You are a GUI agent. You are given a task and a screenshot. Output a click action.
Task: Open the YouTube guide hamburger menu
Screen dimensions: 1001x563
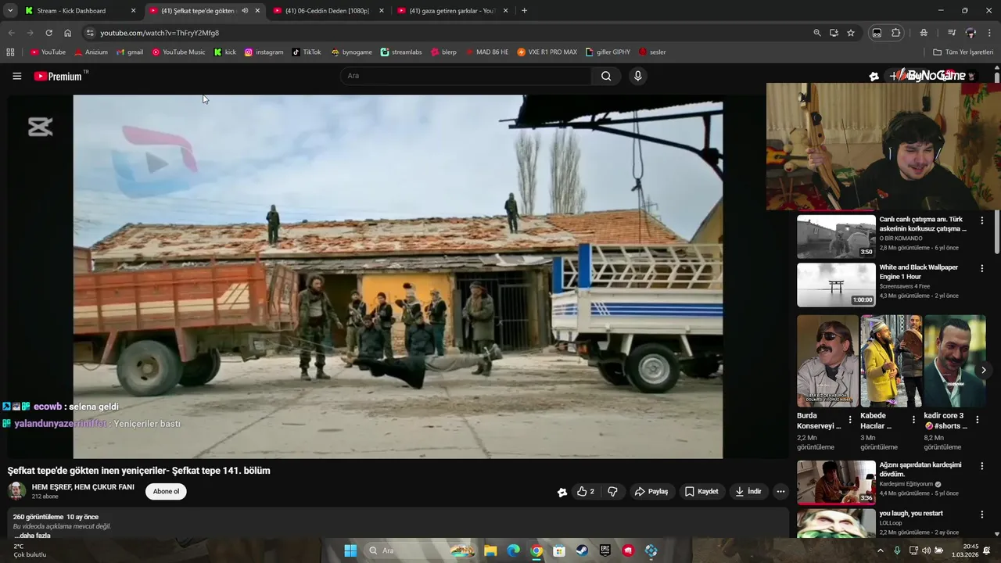pos(16,76)
